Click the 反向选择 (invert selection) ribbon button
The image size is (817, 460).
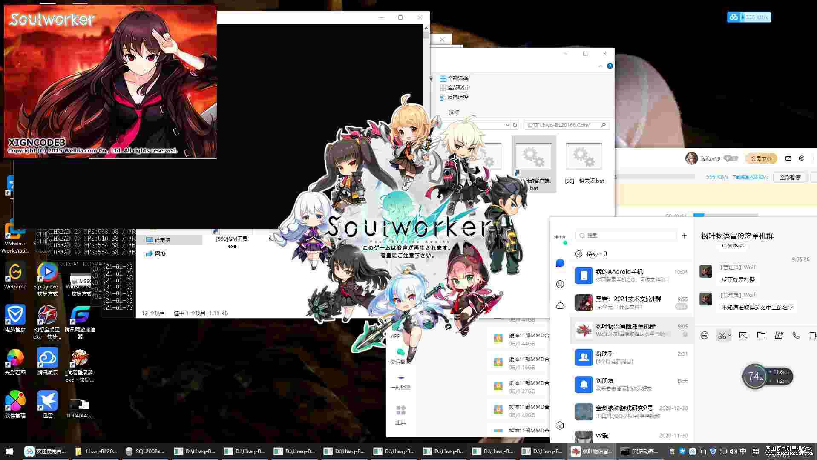click(x=454, y=97)
